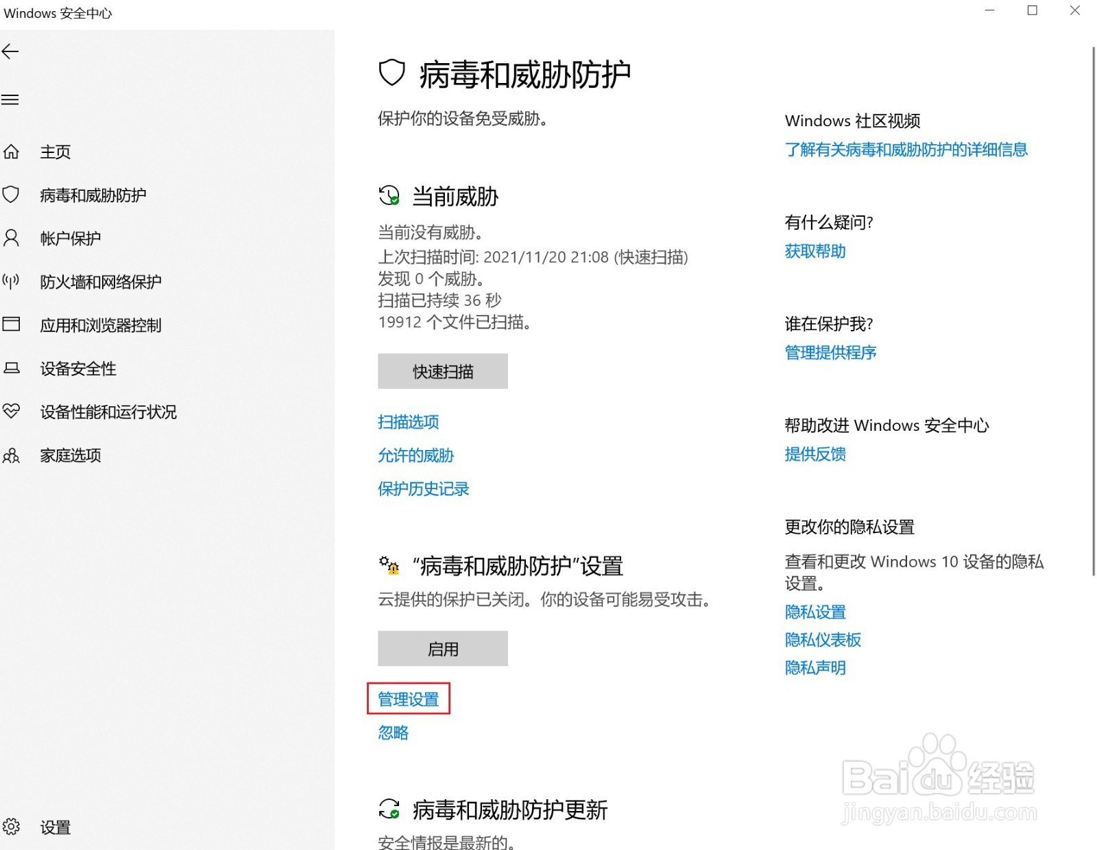This screenshot has width=1097, height=850.
Task: Click the 当前没有威胁 text
Action: coord(431,232)
